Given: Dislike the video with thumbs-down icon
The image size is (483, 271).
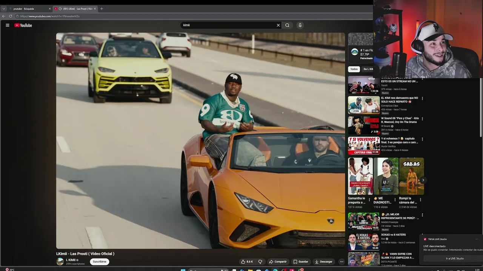Looking at the screenshot, I should click(x=260, y=262).
